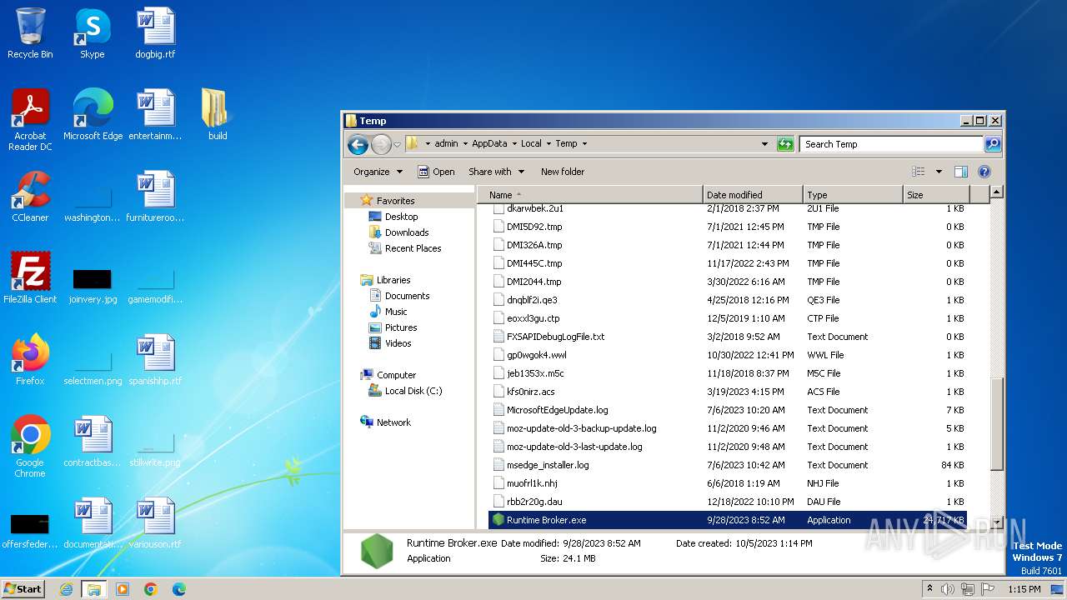Collapse the Favorites tree section
The image size is (1067, 600).
(x=353, y=201)
